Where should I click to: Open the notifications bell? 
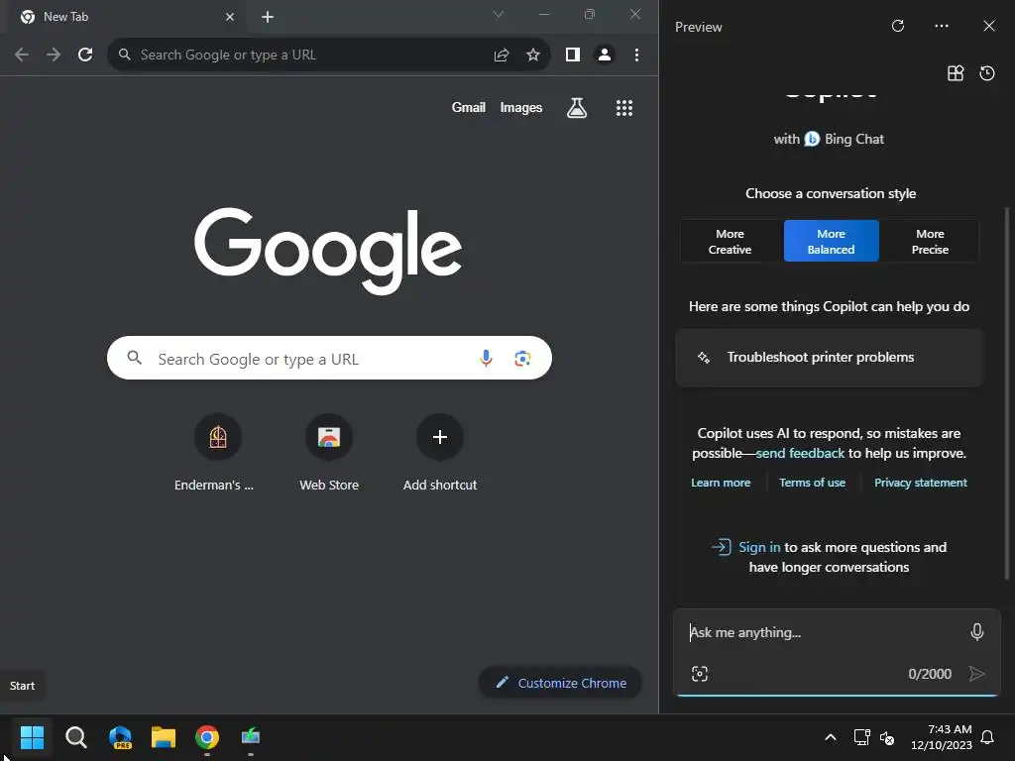[988, 737]
